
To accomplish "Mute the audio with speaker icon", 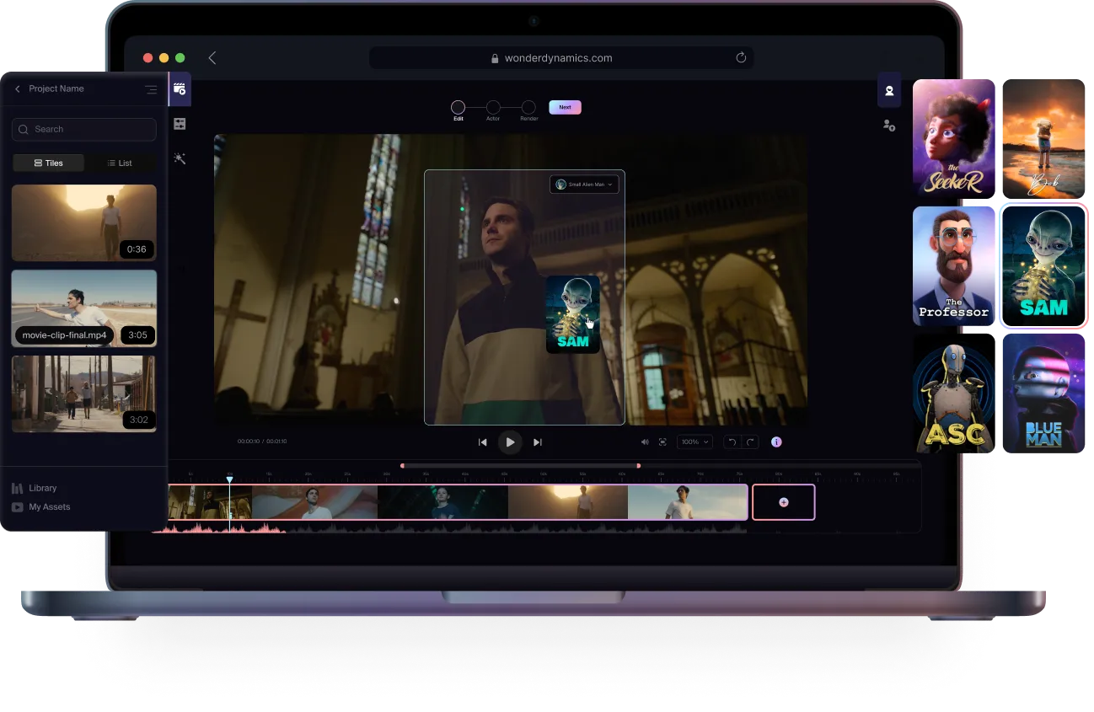I will coord(645,442).
